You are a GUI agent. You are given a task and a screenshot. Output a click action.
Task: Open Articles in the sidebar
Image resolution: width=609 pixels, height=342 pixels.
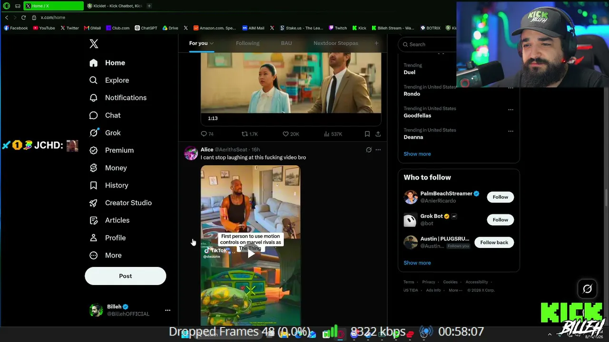pyautogui.click(x=109, y=220)
